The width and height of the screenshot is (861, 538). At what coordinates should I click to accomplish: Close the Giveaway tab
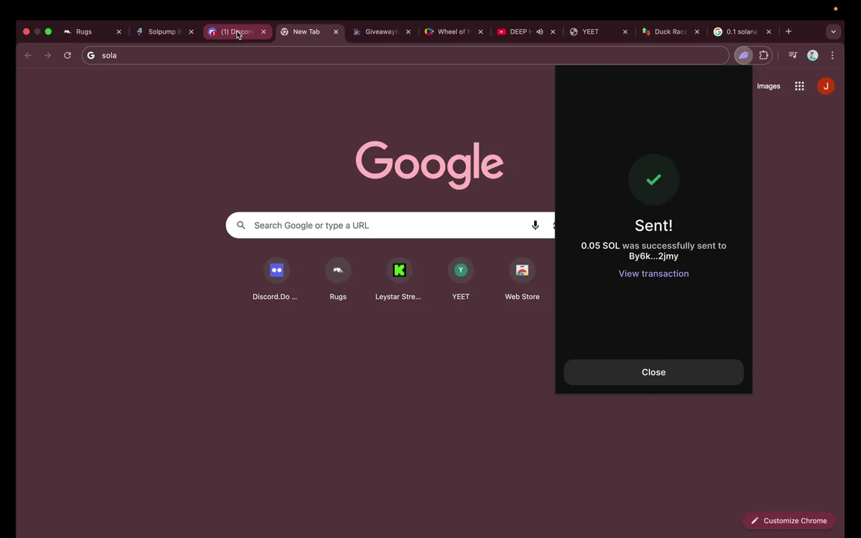click(408, 32)
